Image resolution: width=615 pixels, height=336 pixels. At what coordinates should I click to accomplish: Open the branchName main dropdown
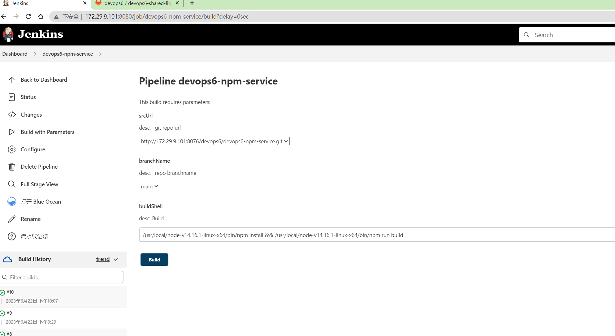pos(149,186)
